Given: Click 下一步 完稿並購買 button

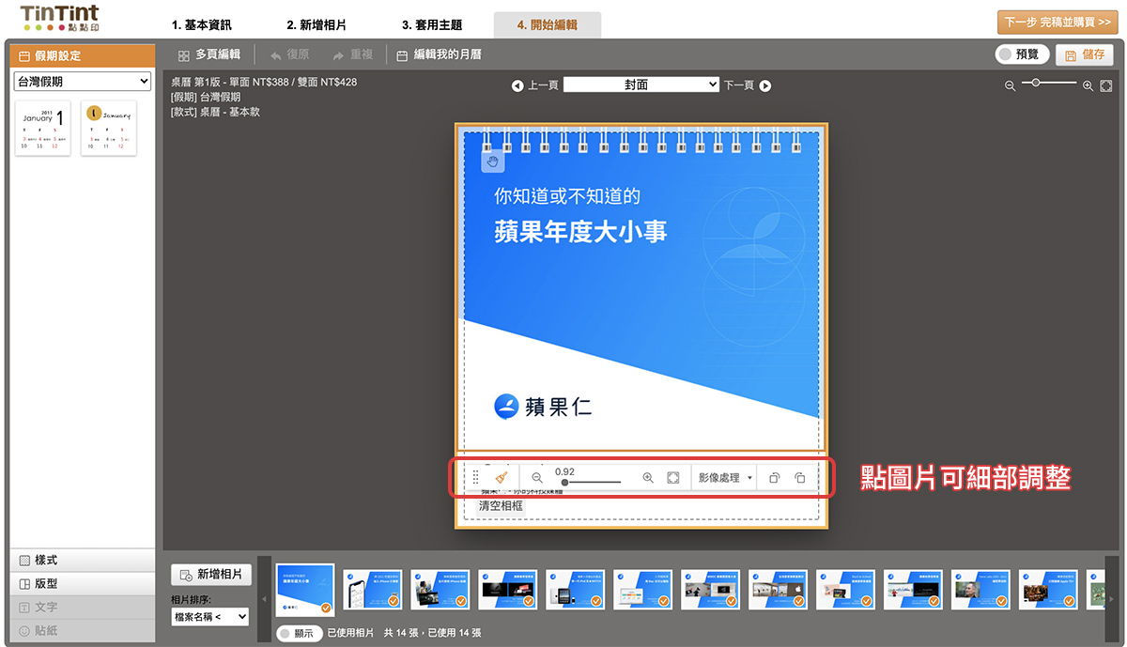Looking at the screenshot, I should click(1058, 23).
